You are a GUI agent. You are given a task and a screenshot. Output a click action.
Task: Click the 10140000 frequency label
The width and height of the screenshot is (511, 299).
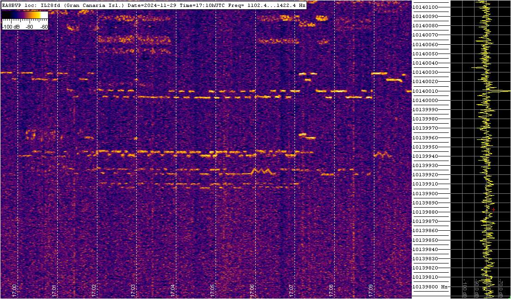point(425,100)
